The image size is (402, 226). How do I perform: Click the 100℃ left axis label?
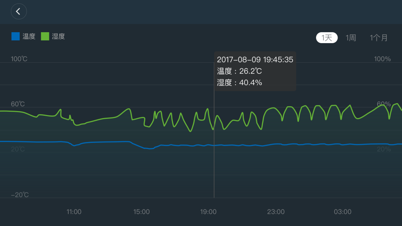(19, 59)
